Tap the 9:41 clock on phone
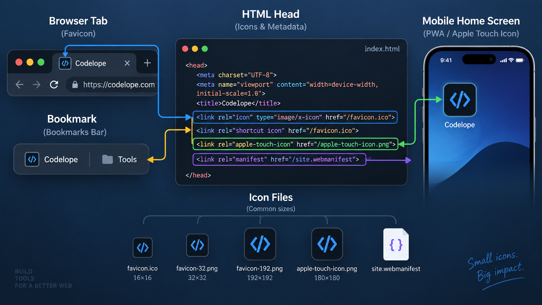 coord(446,60)
